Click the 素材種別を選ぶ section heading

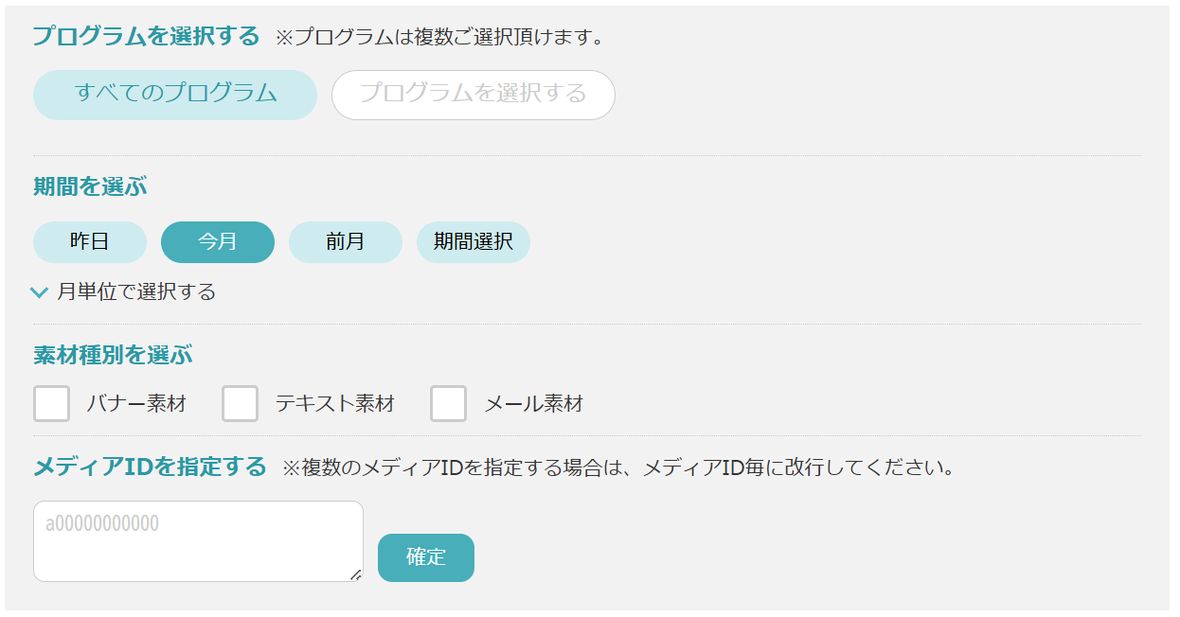pyautogui.click(x=113, y=356)
